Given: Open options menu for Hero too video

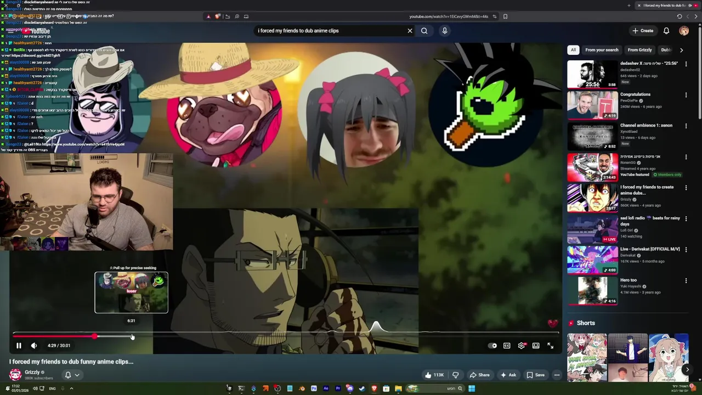Looking at the screenshot, I should pyautogui.click(x=686, y=281).
